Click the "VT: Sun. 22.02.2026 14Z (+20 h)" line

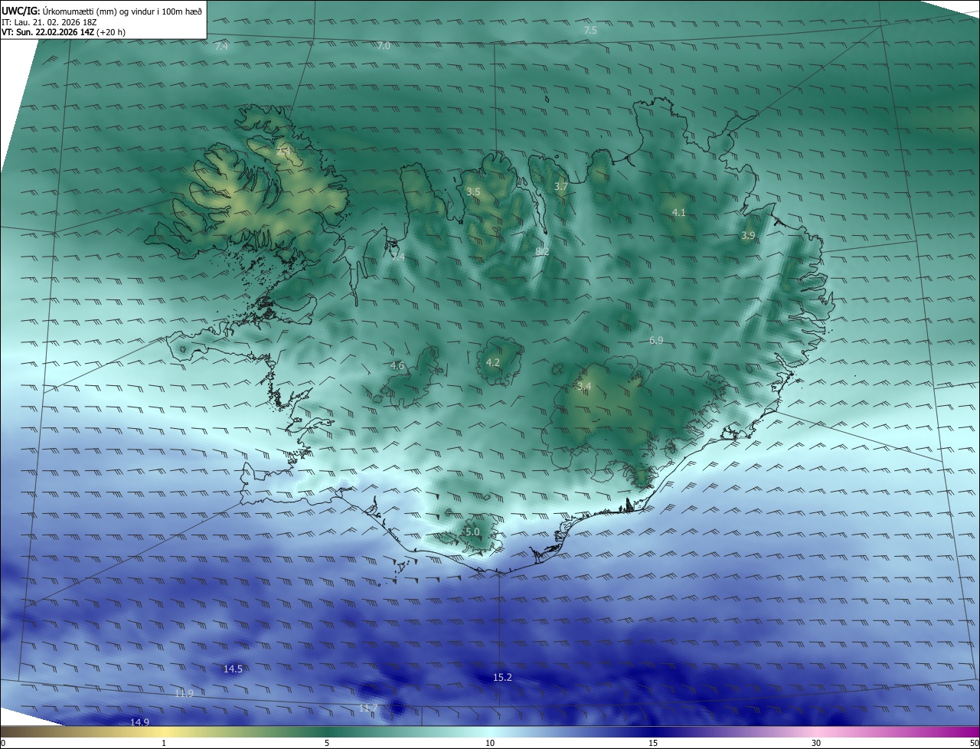(x=64, y=32)
